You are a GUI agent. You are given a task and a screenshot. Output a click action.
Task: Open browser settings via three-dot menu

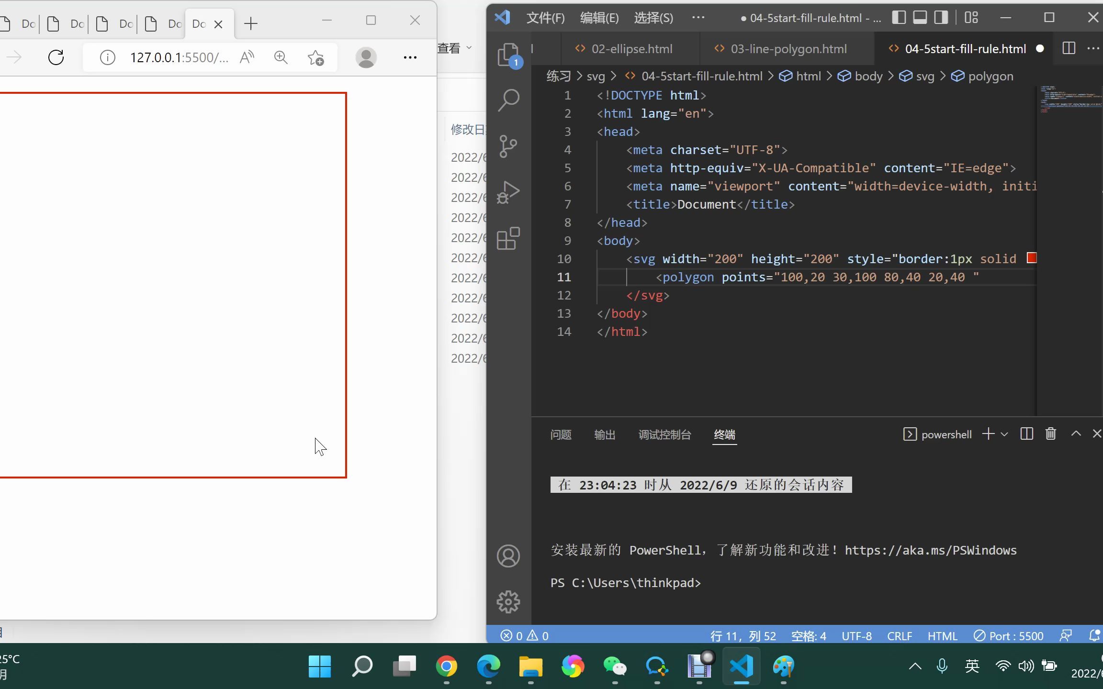point(410,57)
